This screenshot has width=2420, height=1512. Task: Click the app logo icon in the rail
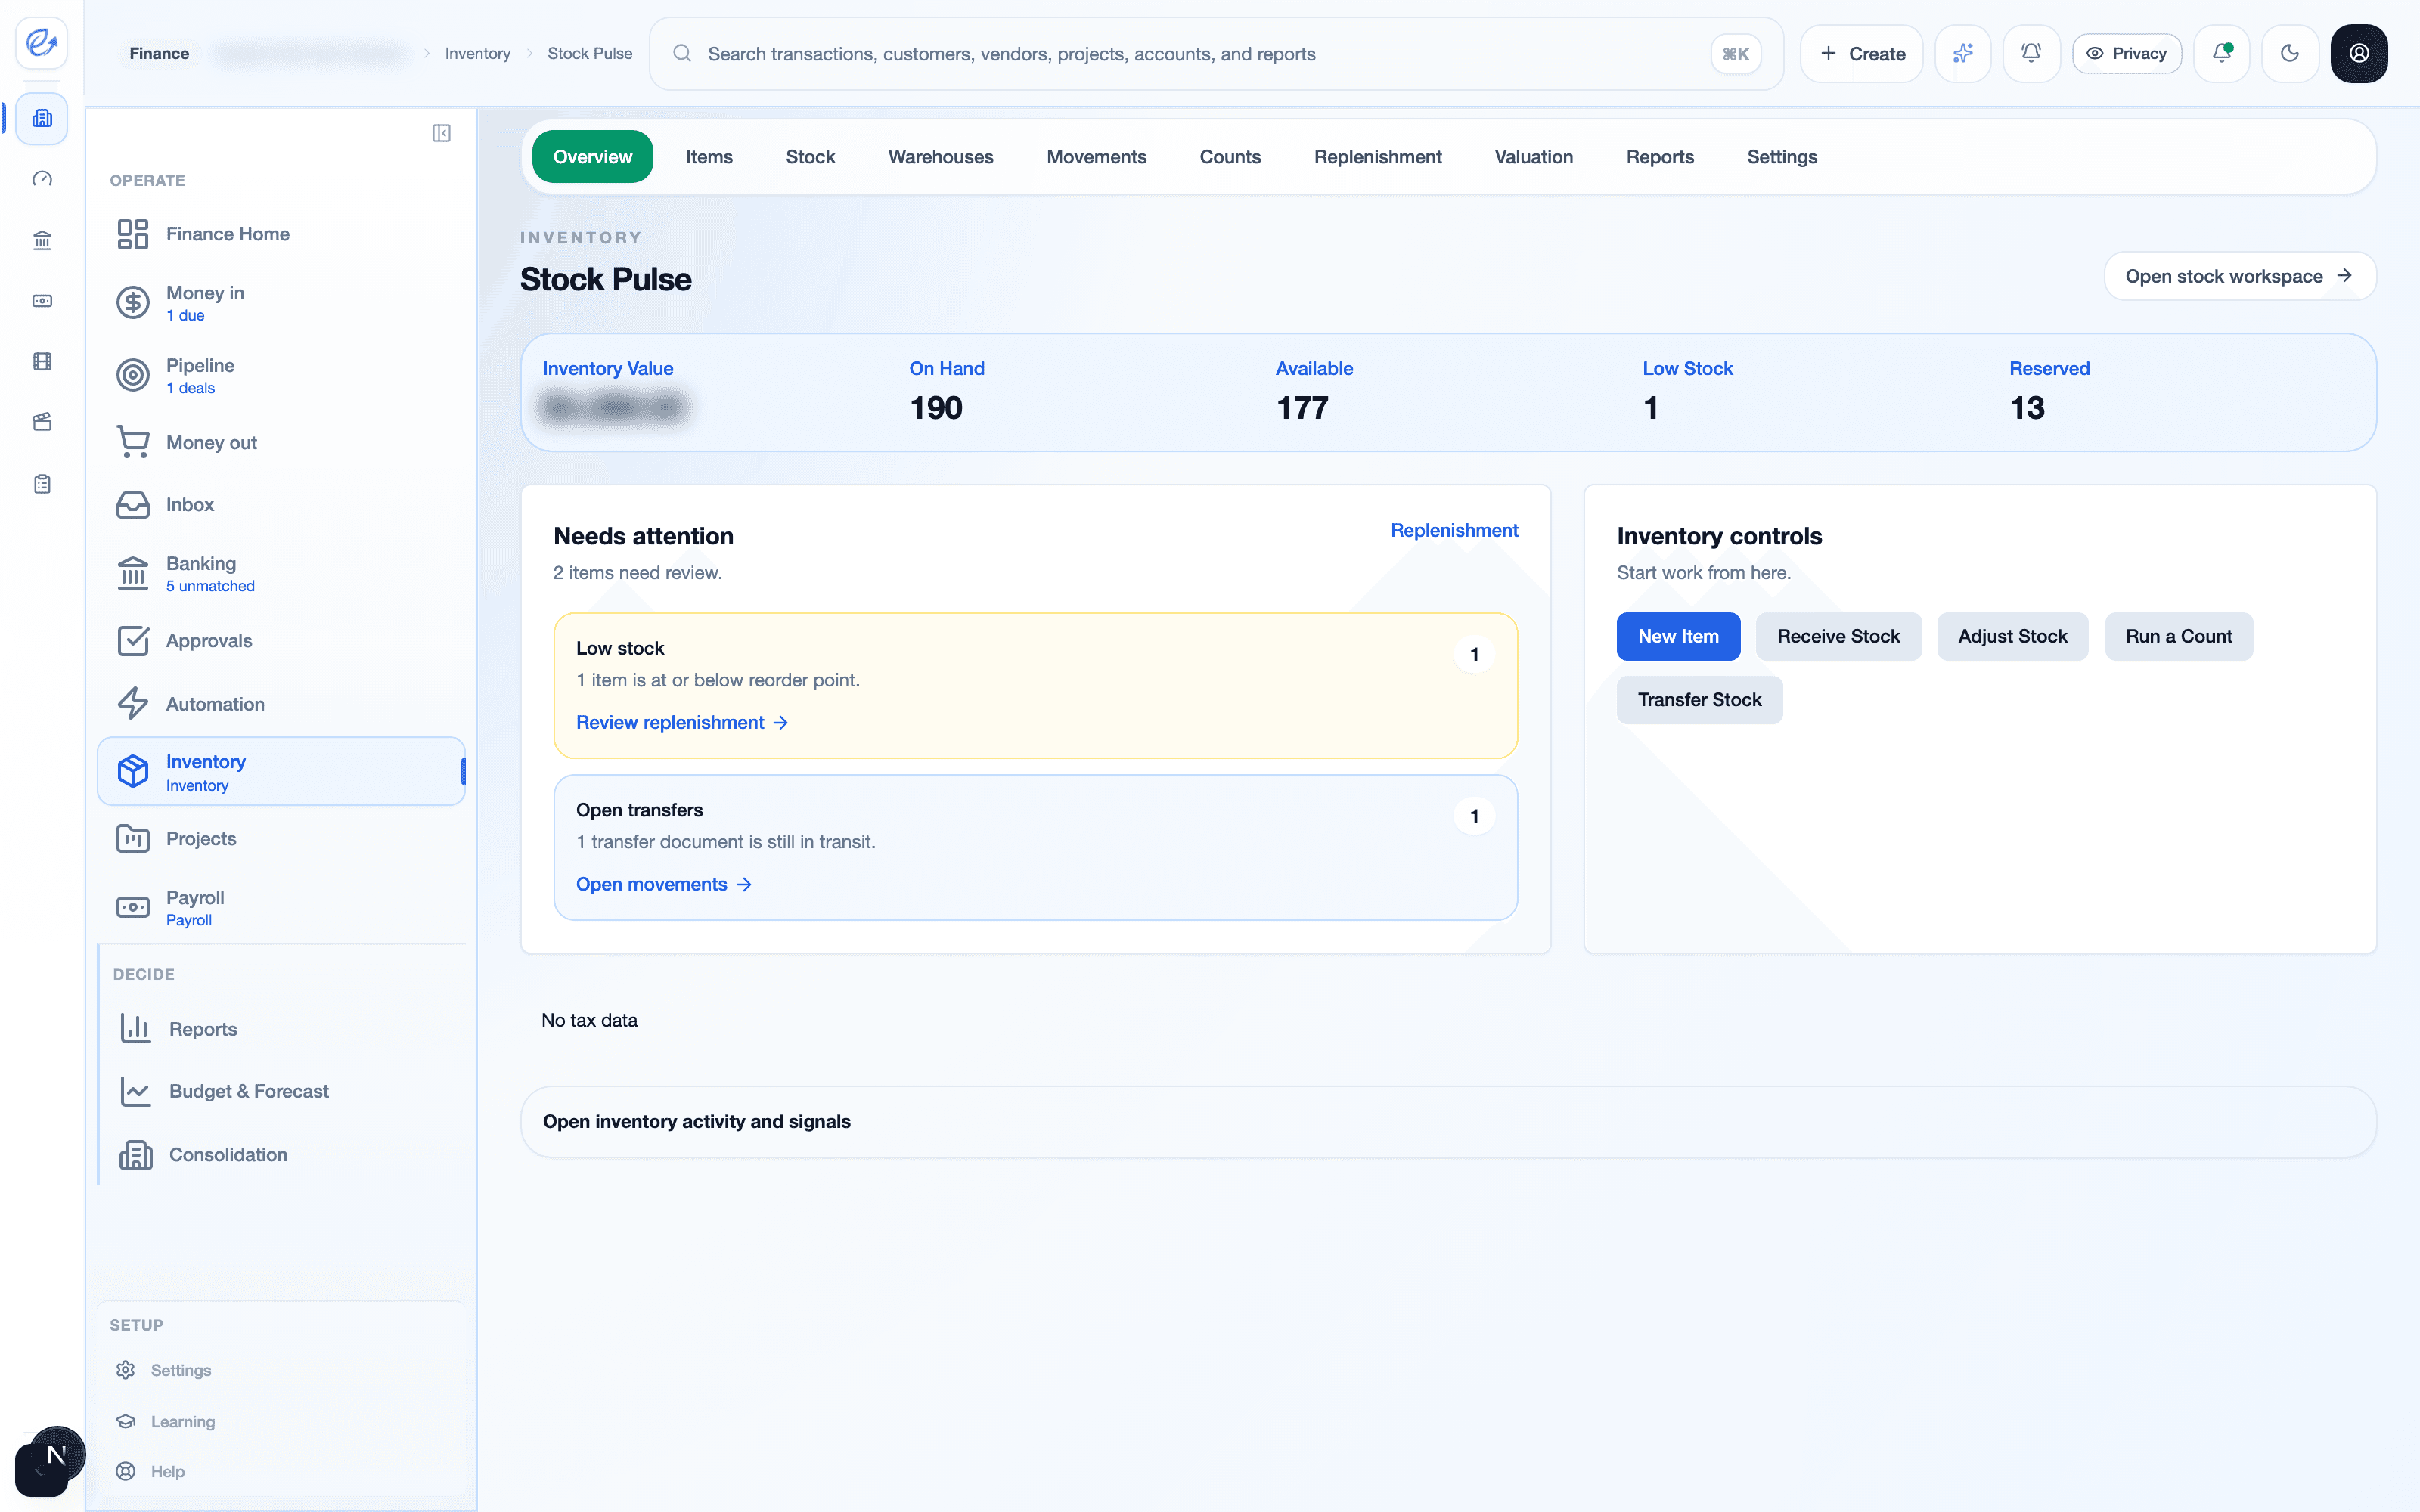[x=42, y=43]
